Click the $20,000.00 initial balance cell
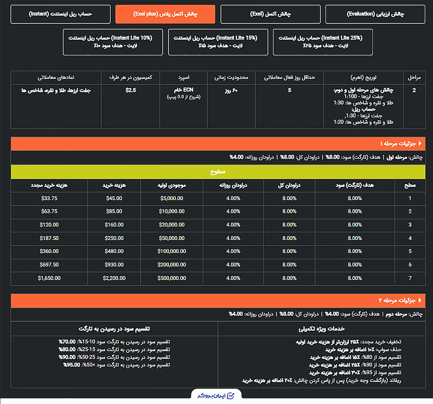This screenshot has height=404, width=433. (x=172, y=225)
